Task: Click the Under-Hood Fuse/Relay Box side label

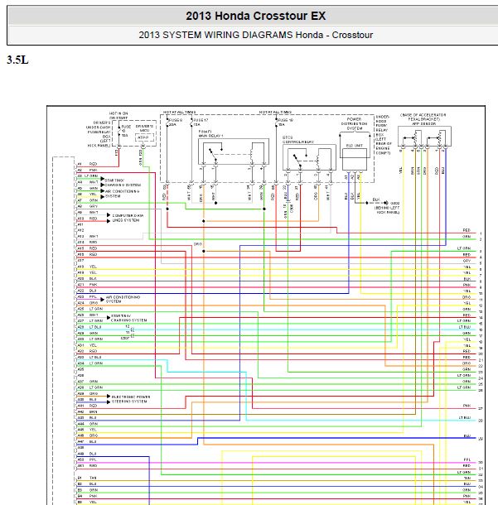Action: click(383, 135)
